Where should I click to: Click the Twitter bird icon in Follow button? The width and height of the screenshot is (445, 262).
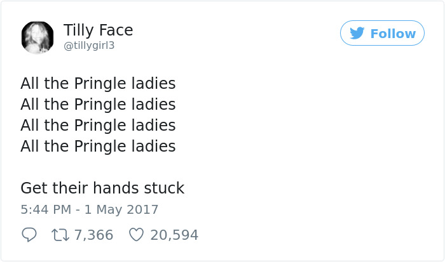[x=357, y=33]
